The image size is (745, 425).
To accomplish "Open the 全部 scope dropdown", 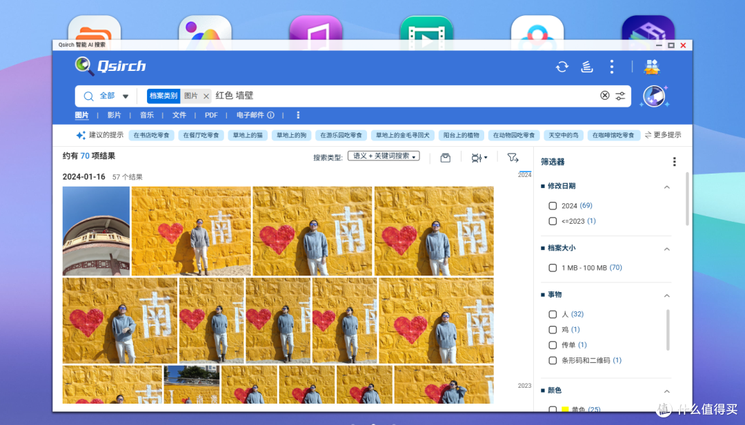I will click(114, 96).
